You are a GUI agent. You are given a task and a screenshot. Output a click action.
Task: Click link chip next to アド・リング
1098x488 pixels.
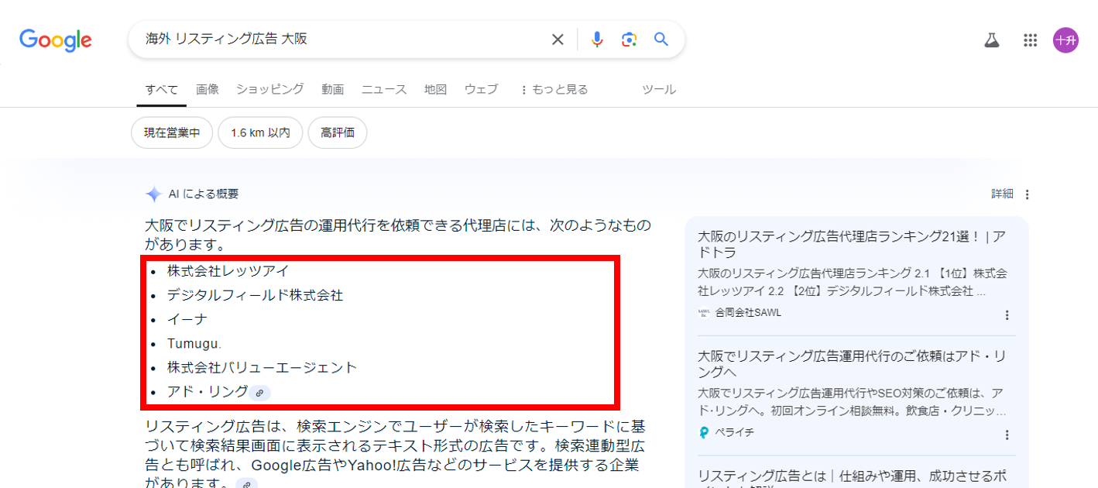pos(259,393)
